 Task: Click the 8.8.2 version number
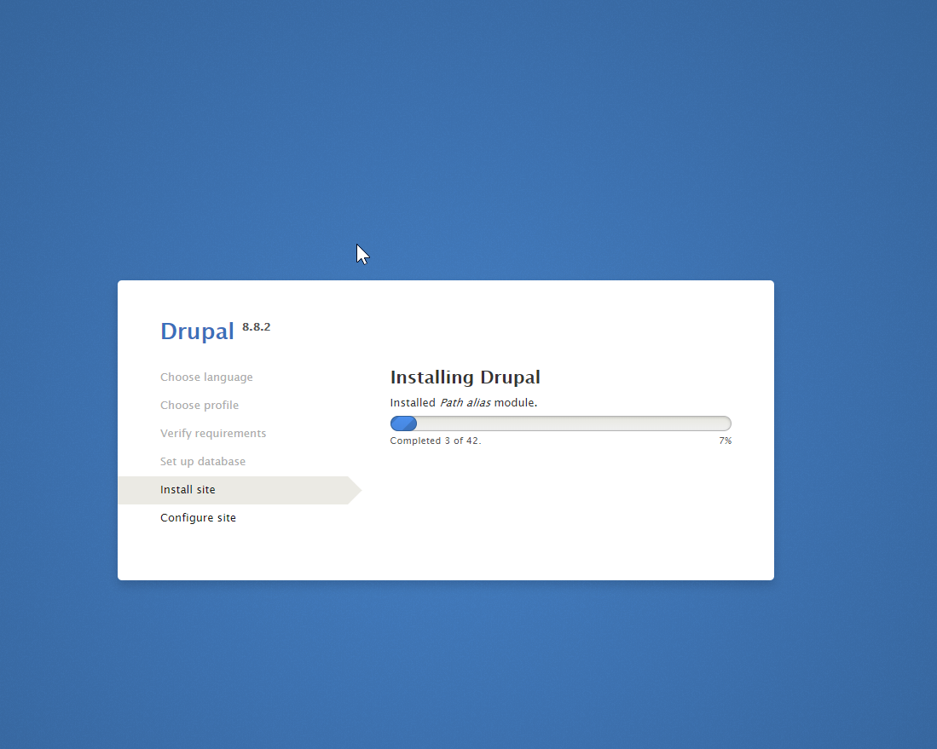pos(257,326)
